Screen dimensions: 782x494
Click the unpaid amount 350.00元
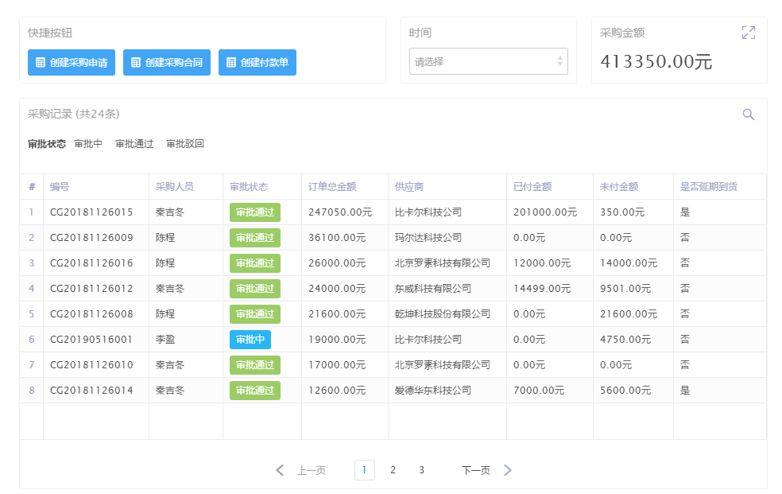click(x=622, y=212)
